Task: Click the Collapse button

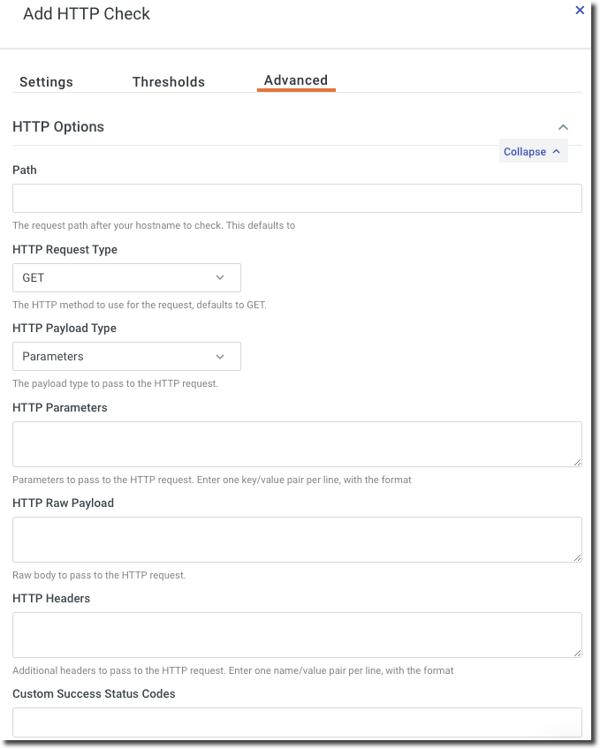Action: [x=532, y=152]
